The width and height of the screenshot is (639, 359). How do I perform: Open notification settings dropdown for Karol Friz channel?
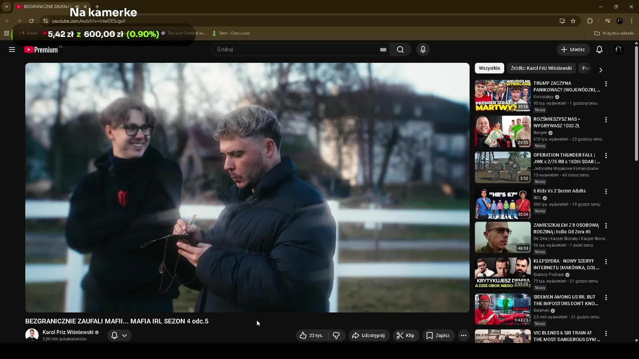tap(119, 336)
